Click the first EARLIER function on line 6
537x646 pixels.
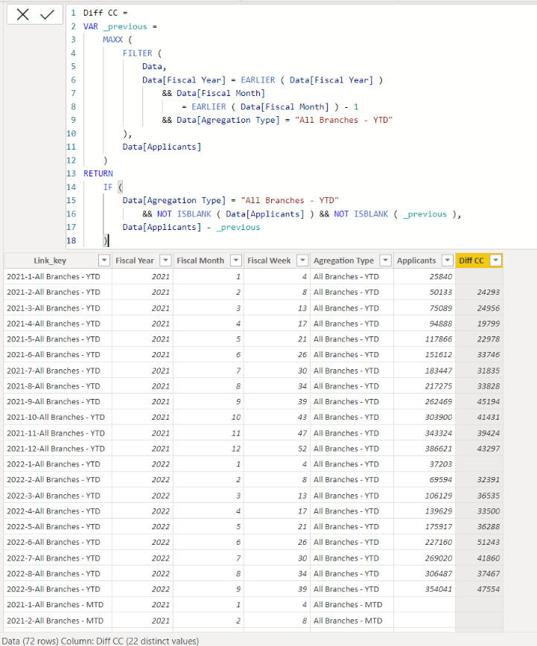[258, 80]
